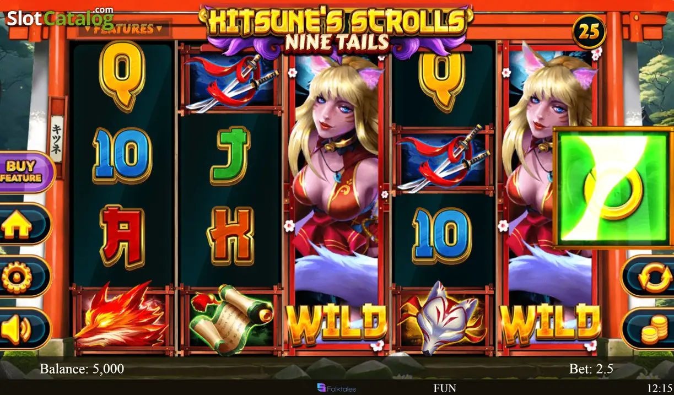Click the WILD label on reel three
This screenshot has height=395, width=674.
tap(336, 322)
